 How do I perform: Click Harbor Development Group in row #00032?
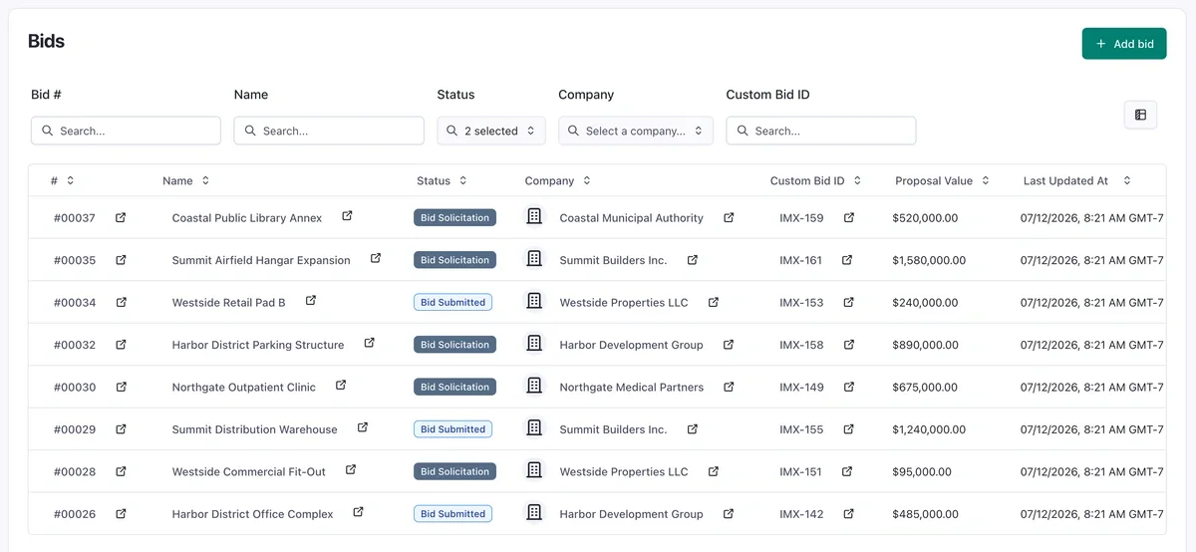[x=631, y=345]
